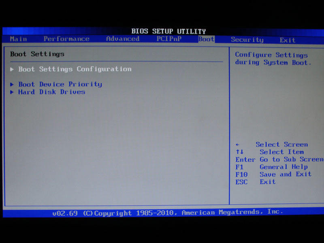Click the 'F10' key label
324x243 pixels.
click(x=241, y=175)
